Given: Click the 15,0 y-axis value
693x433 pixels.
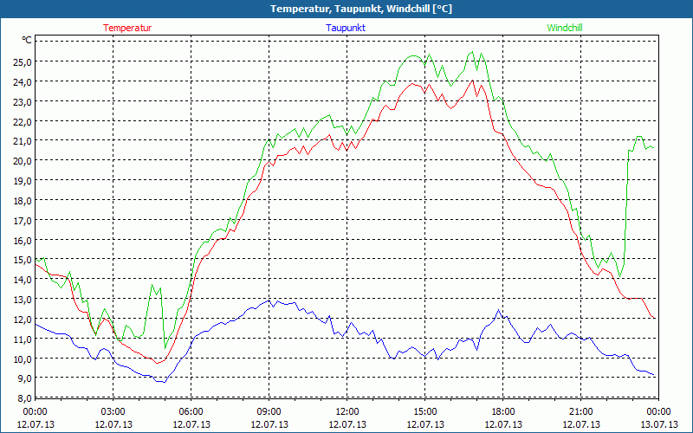Looking at the screenshot, I should (23, 260).
